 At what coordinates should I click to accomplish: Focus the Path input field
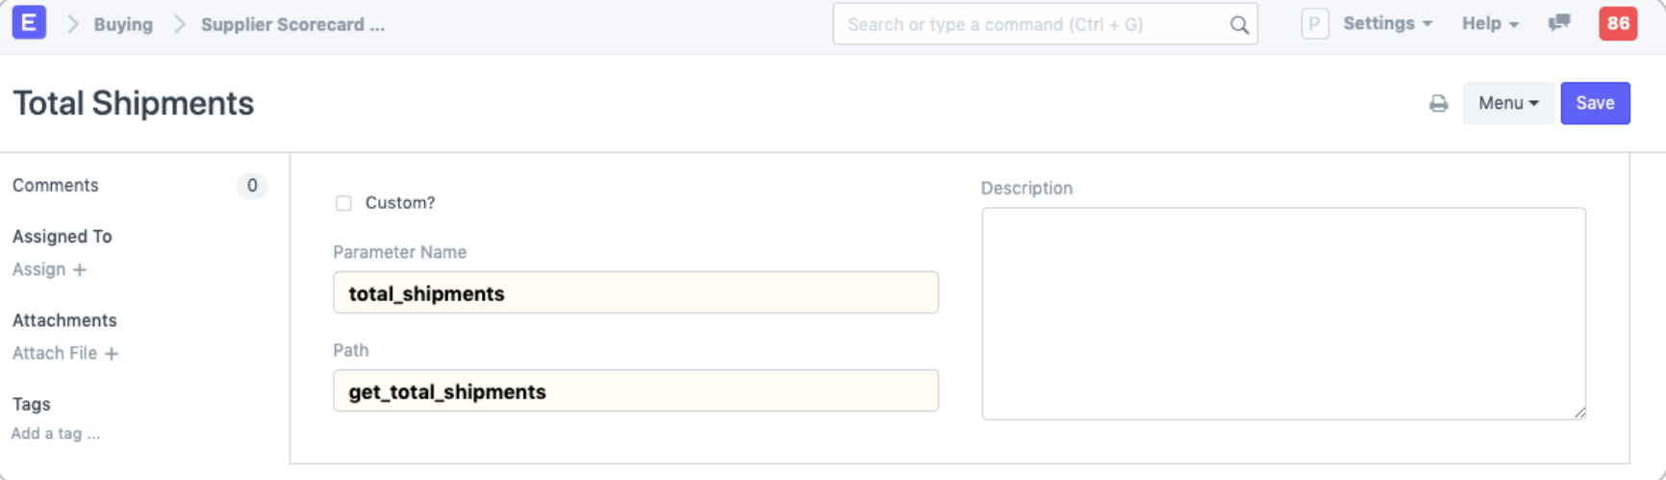click(635, 392)
